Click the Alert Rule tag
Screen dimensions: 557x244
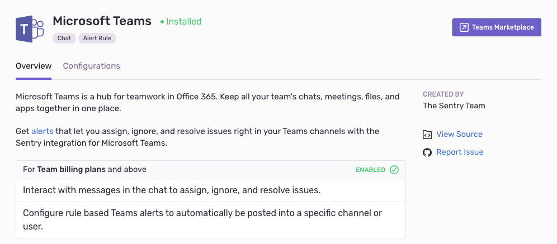click(x=97, y=39)
